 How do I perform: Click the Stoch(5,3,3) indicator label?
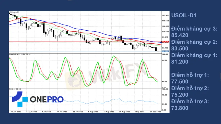(20, 54)
